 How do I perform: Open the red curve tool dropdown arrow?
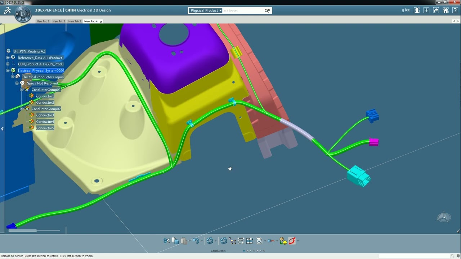[x=298, y=241]
